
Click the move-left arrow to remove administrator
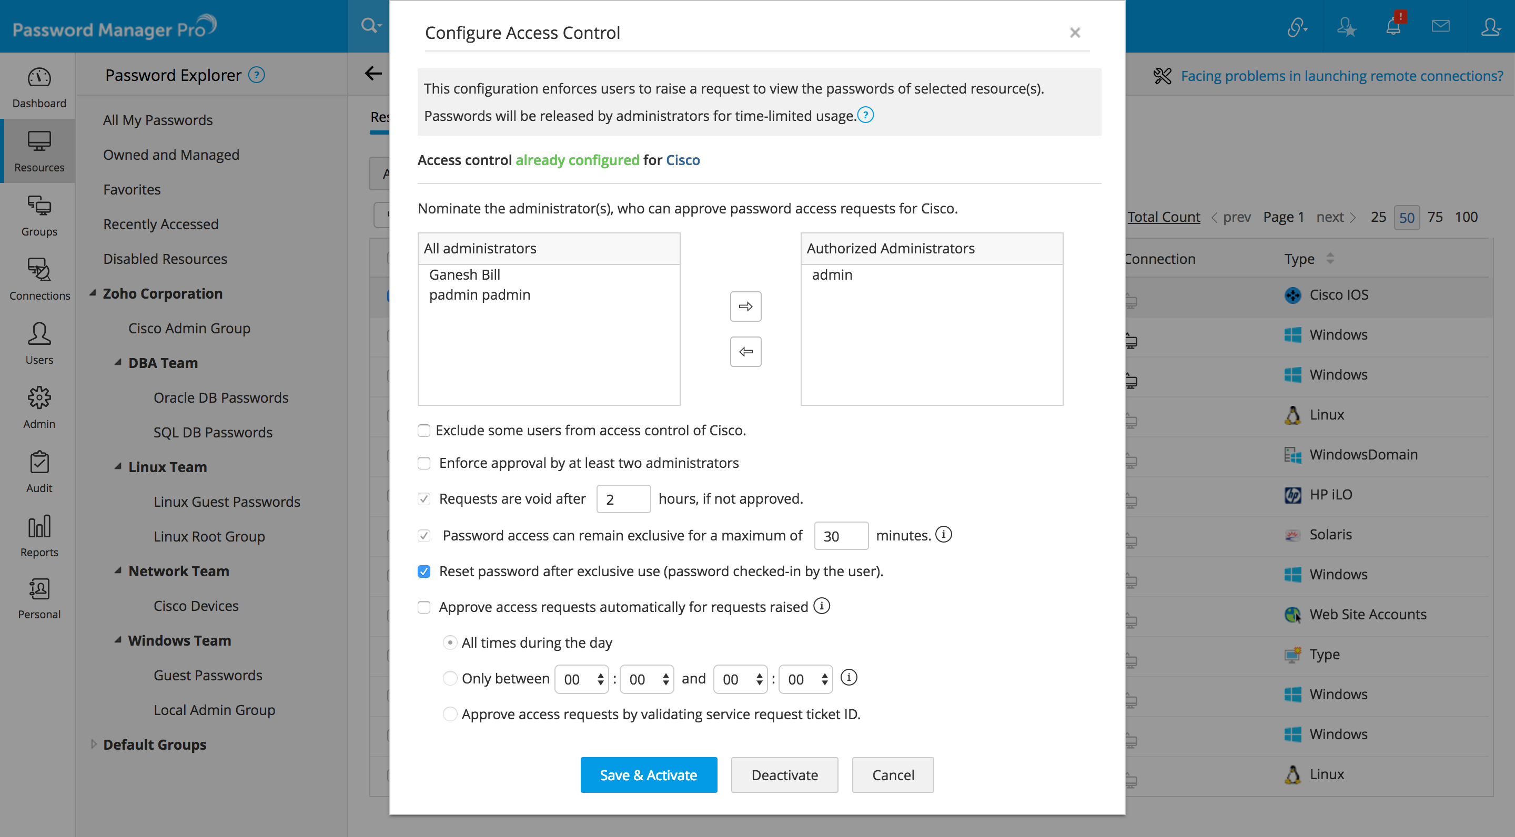coord(745,352)
